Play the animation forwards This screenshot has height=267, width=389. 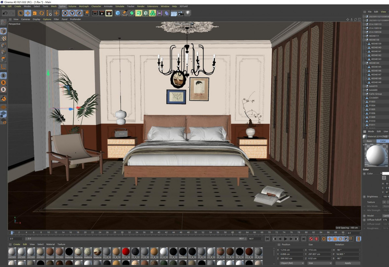pyautogui.click(x=286, y=239)
